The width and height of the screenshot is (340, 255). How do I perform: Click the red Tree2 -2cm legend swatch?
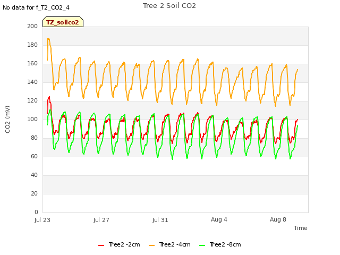tap(101, 245)
